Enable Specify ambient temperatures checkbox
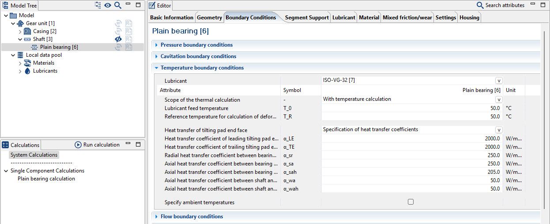The height and width of the screenshot is (224, 550). coord(411,202)
